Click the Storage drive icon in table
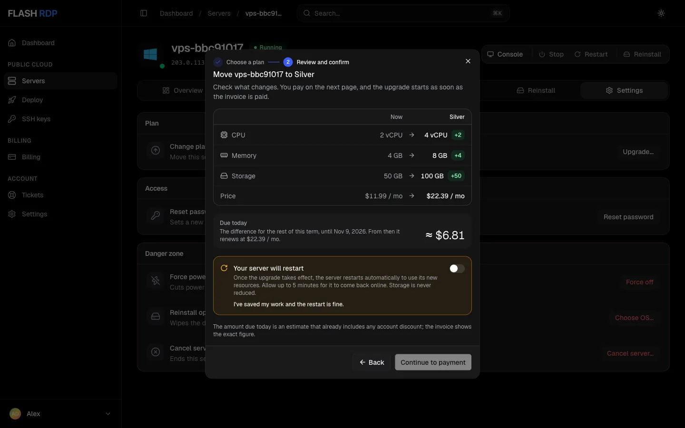The image size is (685, 428). (x=224, y=176)
